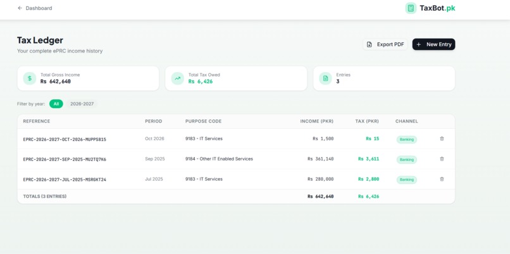Delete the Oct 2026 entry
Screen dimensions: 510x254
pos(442,139)
